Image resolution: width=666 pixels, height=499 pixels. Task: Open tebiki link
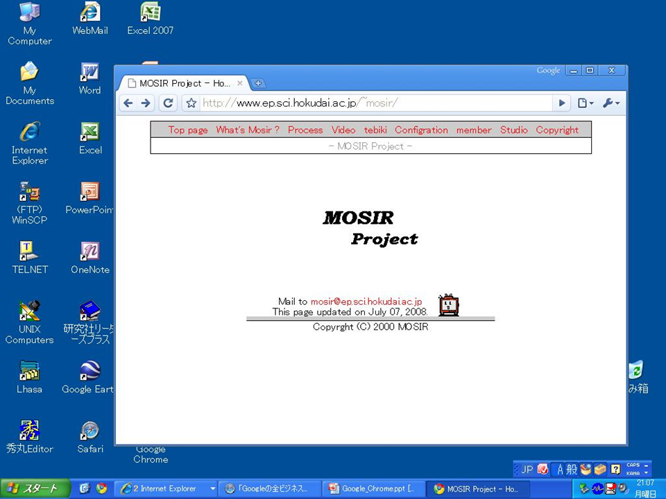[x=375, y=130]
